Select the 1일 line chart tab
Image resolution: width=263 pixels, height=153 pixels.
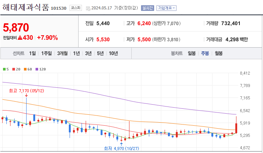[33, 53]
